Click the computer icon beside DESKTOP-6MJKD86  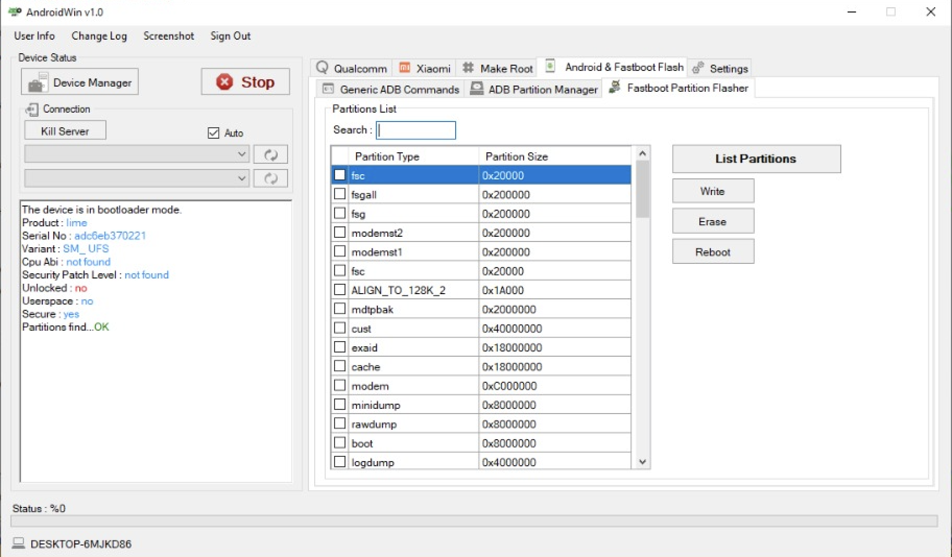point(18,543)
